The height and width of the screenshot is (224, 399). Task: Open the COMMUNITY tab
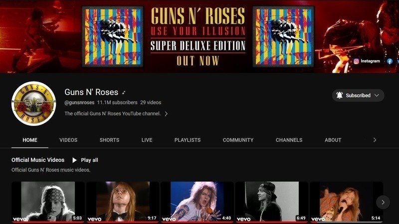click(x=238, y=140)
